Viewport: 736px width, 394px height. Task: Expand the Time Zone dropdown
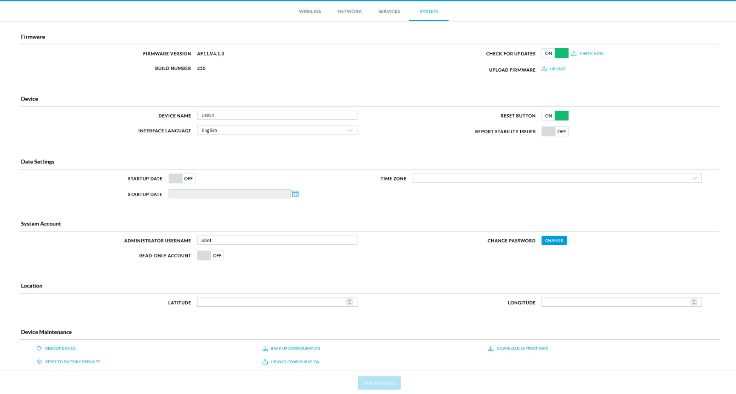557,178
